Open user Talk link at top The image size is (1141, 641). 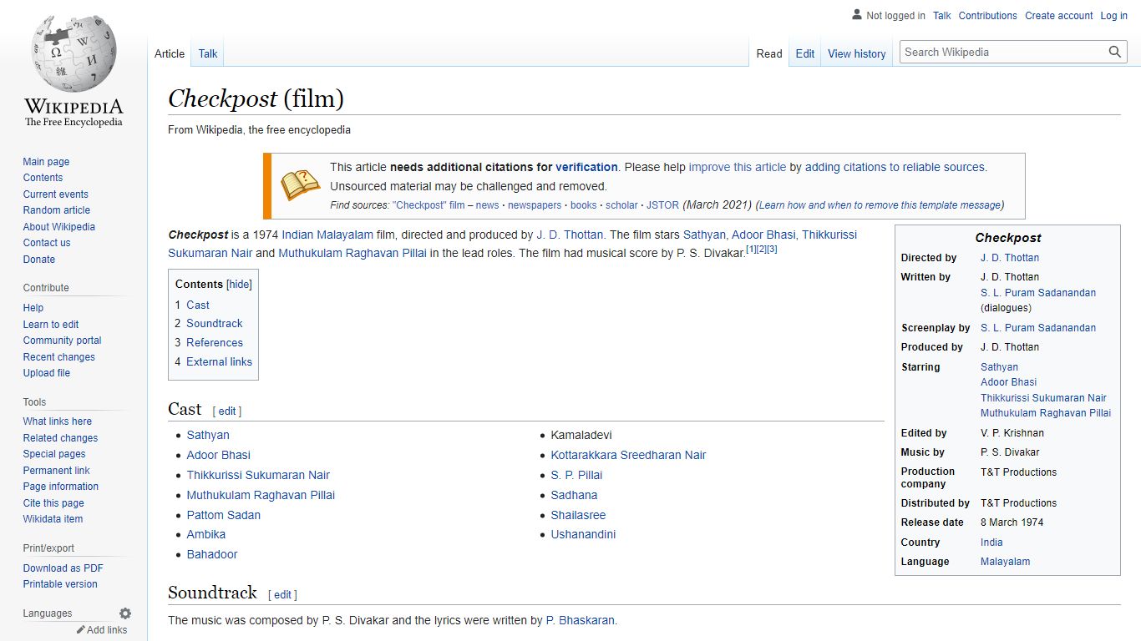942,16
